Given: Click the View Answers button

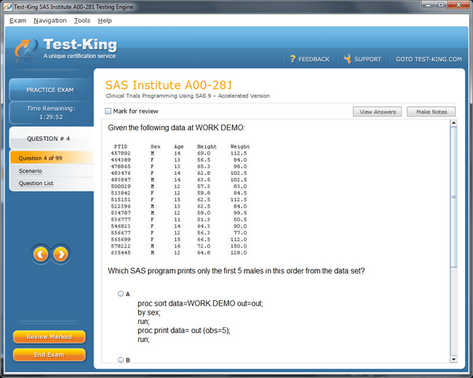Looking at the screenshot, I should tap(378, 111).
